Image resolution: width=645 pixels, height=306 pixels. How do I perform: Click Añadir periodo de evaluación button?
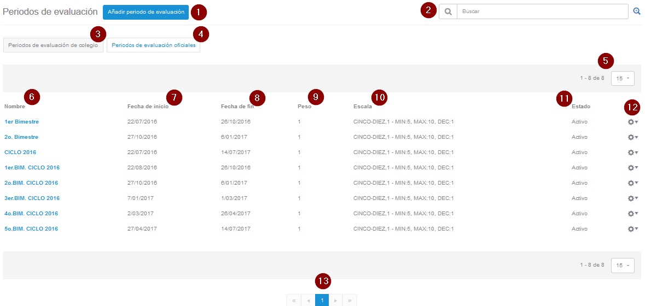coord(146,12)
